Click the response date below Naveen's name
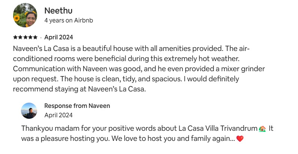The width and height of the screenshot is (298, 154). 58,115
